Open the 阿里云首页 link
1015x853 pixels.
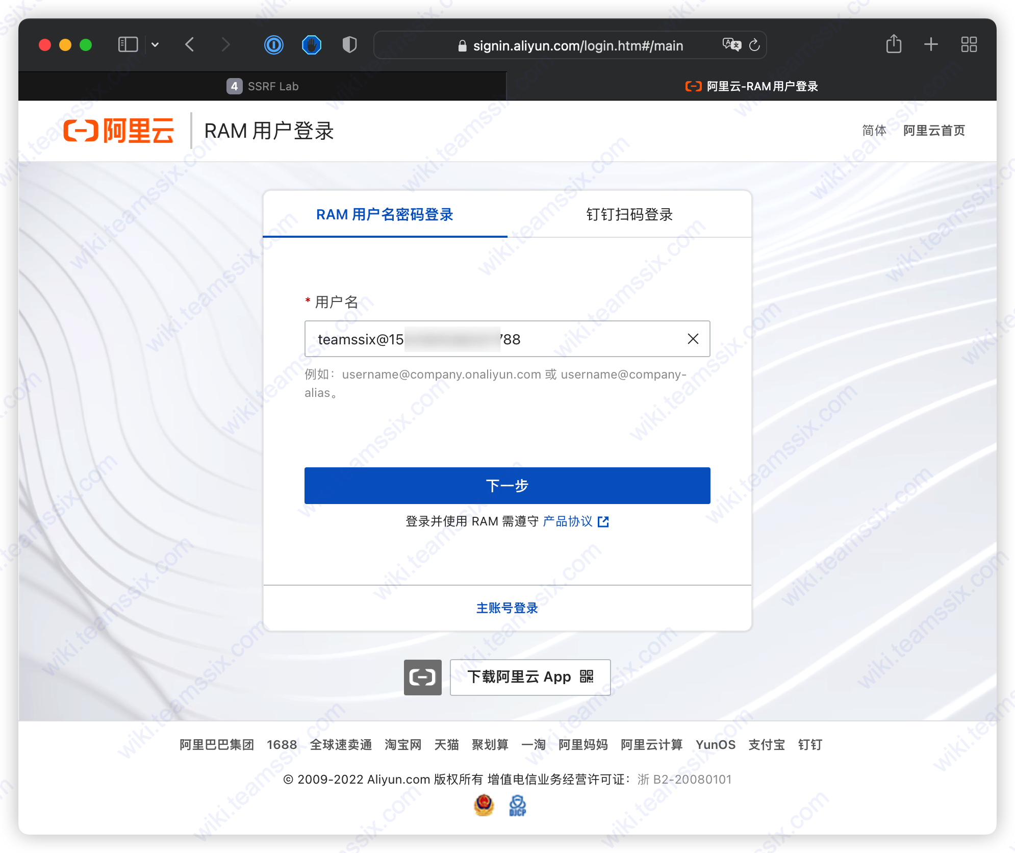(x=934, y=131)
